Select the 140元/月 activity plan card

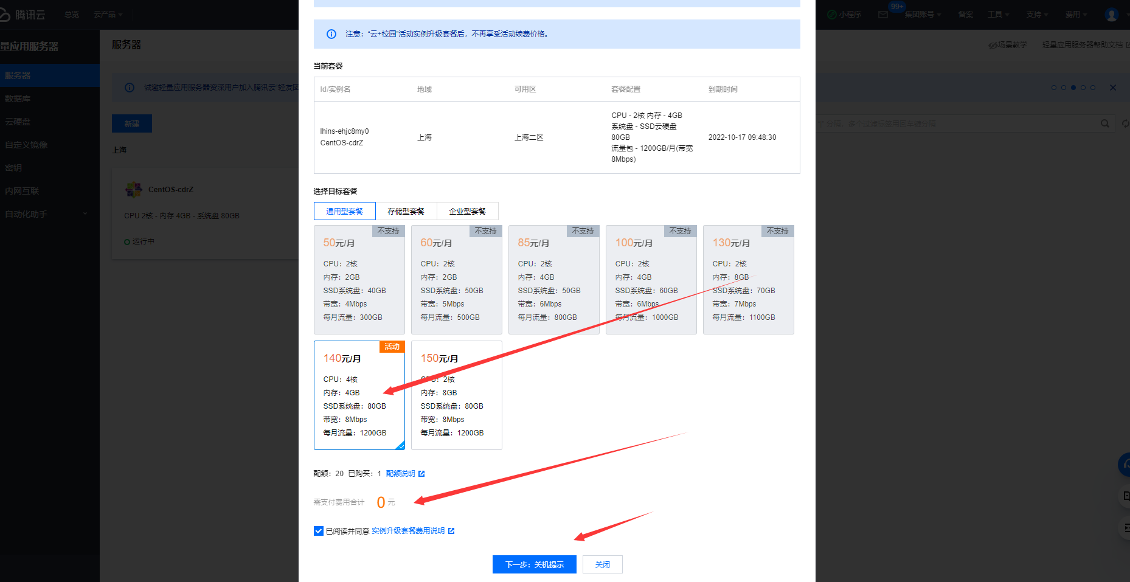[x=359, y=395]
